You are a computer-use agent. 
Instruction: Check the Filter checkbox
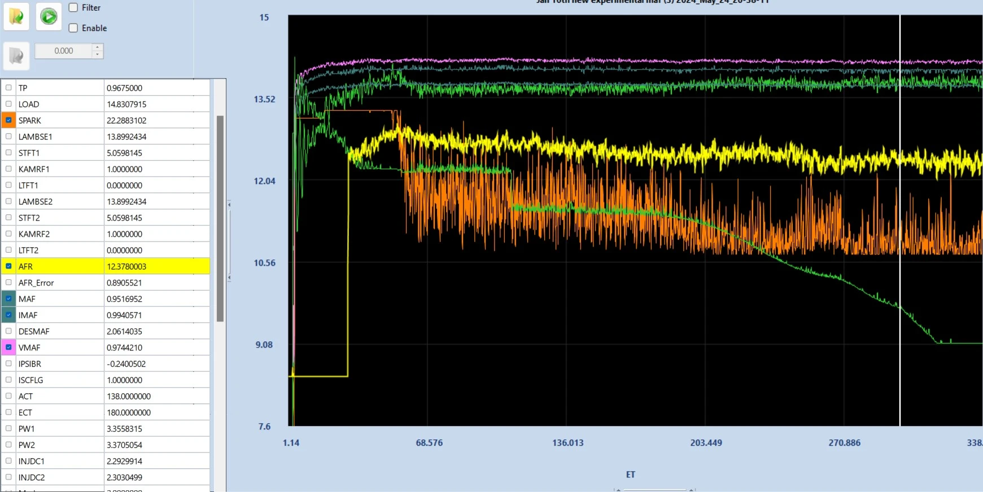point(73,7)
